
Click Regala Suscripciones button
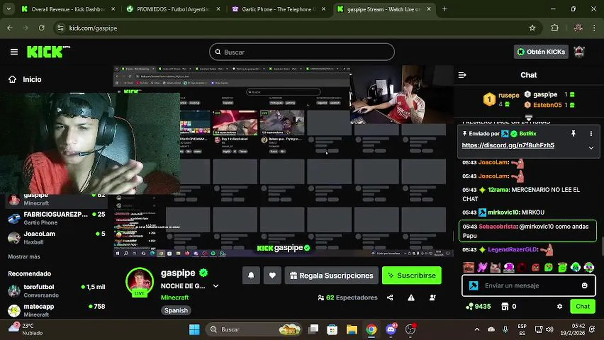[x=331, y=275]
